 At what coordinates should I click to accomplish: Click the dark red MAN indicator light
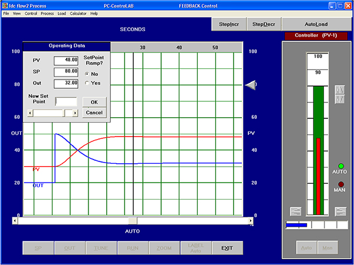341,184
